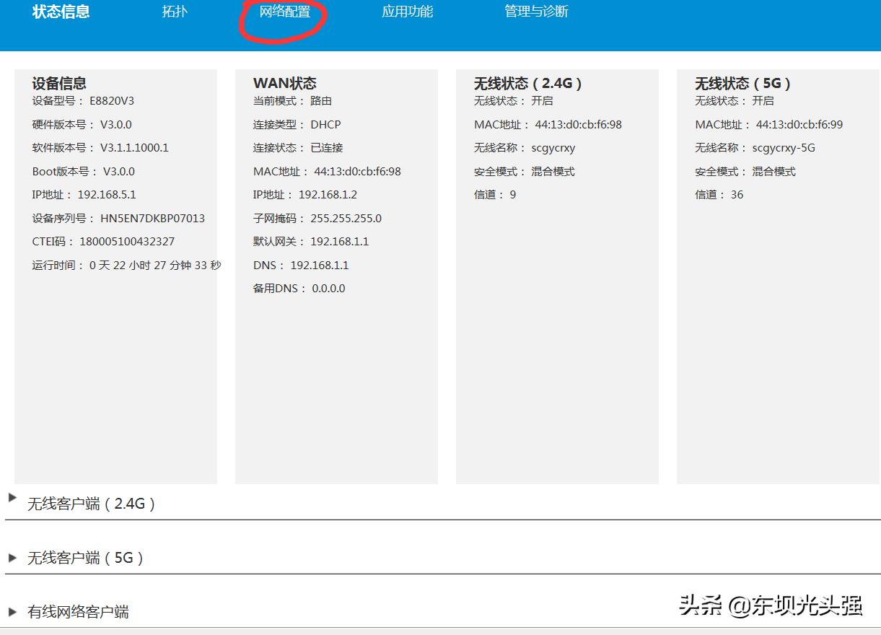Return to the 状态信息 page
The width and height of the screenshot is (881, 635).
point(59,12)
